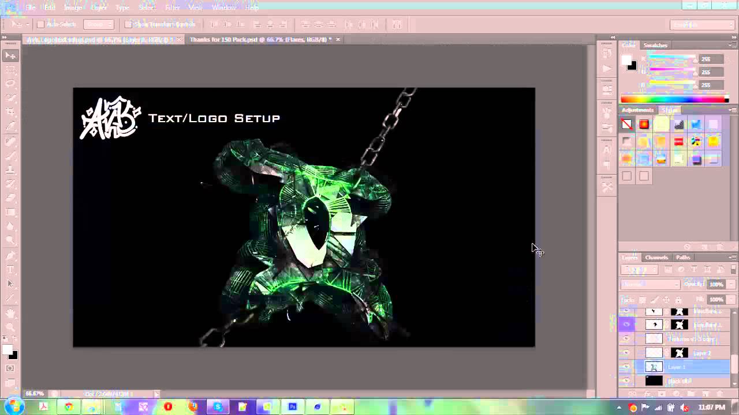
Task: Open the collapsed Actions panel icon
Action: coord(607,69)
